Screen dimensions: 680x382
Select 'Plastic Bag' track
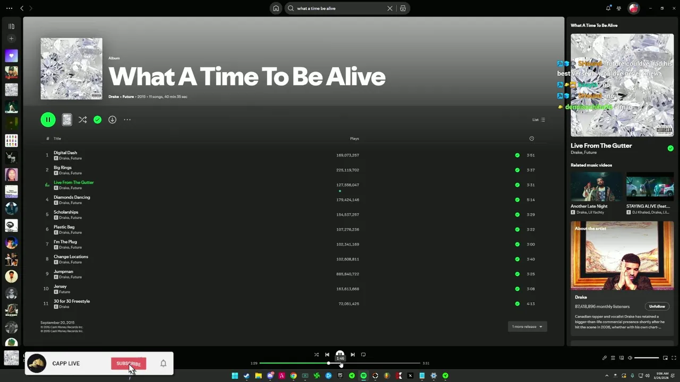click(x=294, y=229)
